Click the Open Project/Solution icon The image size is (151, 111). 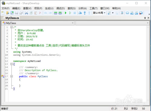click(x=12, y=13)
